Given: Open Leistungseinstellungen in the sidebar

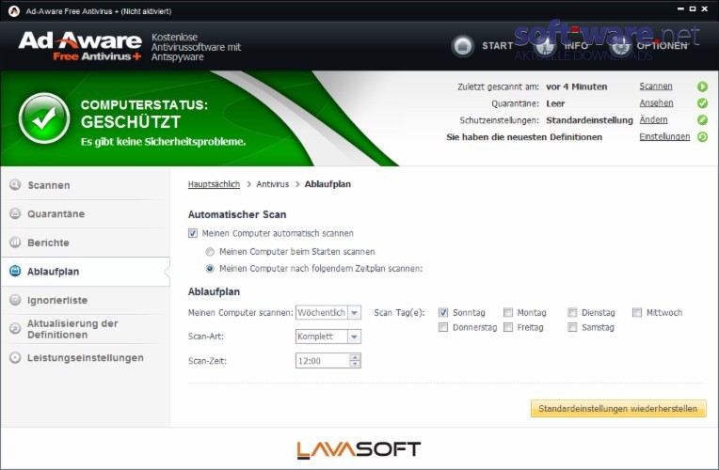Looking at the screenshot, I should 86,358.
